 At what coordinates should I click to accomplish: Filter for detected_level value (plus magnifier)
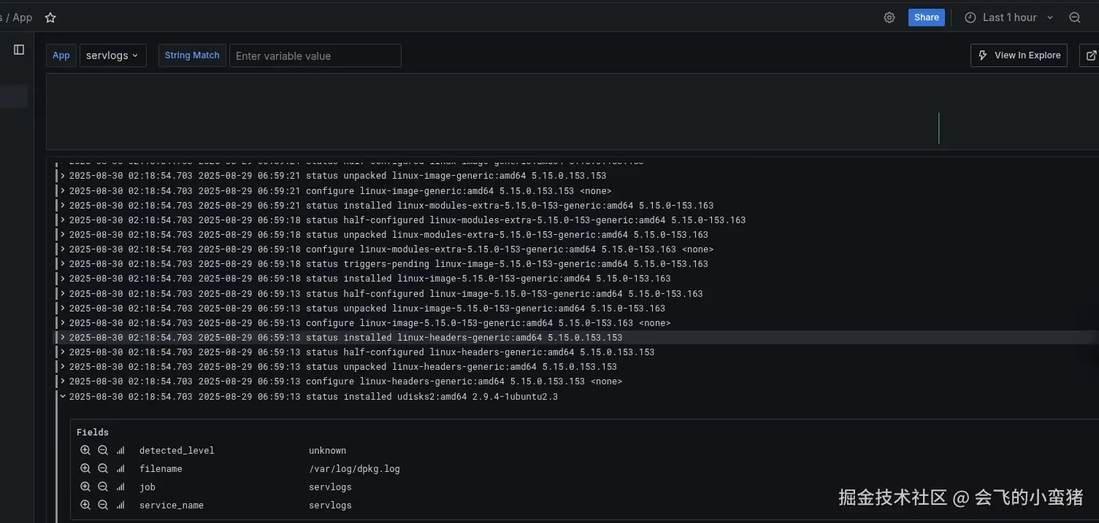click(x=85, y=450)
